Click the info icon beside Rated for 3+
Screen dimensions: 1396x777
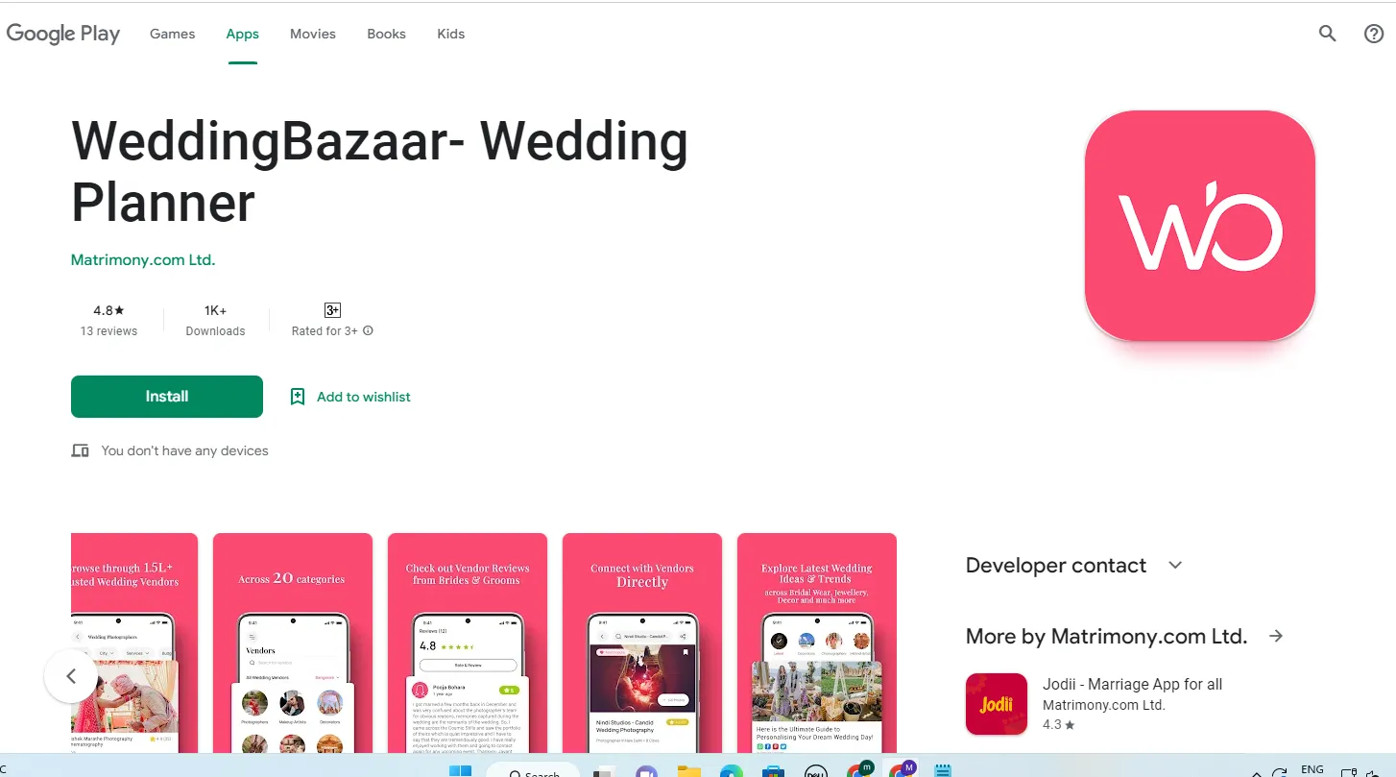point(368,330)
